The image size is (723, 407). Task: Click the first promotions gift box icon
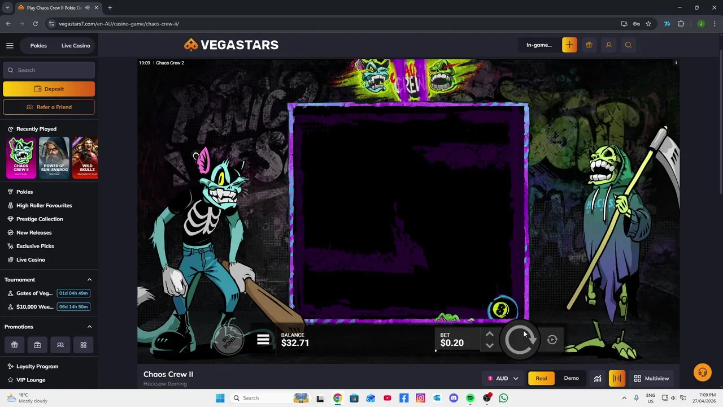[x=15, y=345]
